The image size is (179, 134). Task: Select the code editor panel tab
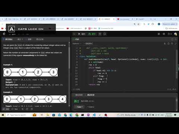[x=76, y=39]
